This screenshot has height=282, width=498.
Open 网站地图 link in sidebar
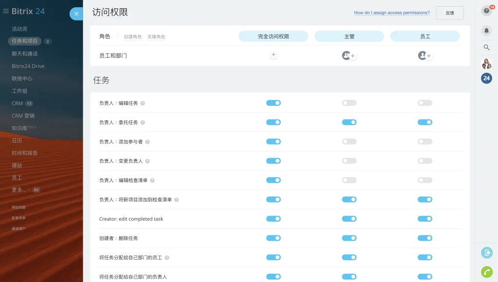pyautogui.click(x=18, y=207)
